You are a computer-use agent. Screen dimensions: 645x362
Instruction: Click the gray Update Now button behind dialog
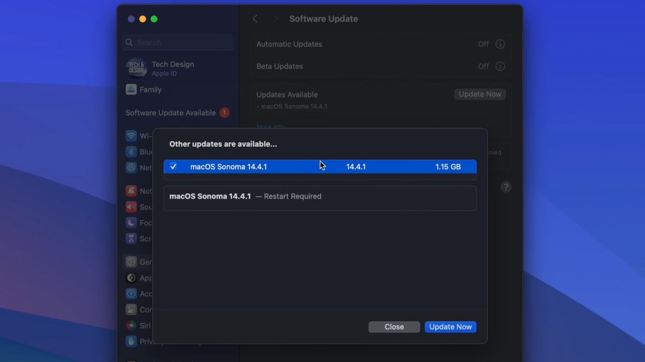click(480, 94)
